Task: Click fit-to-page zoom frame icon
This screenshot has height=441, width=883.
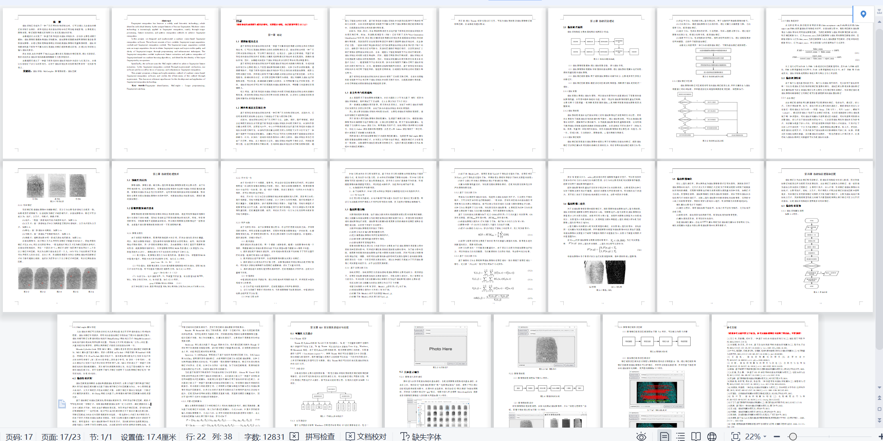Action: [x=735, y=437]
